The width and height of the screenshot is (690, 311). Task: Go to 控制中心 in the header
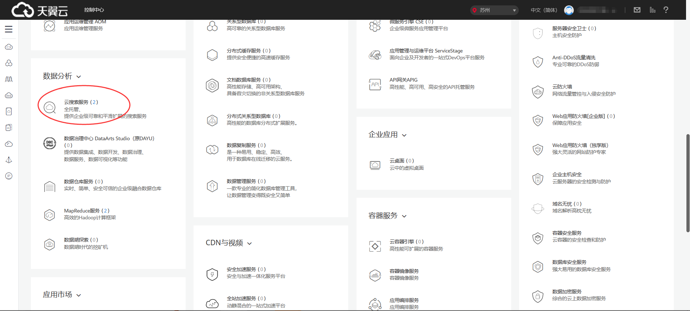[x=94, y=10]
